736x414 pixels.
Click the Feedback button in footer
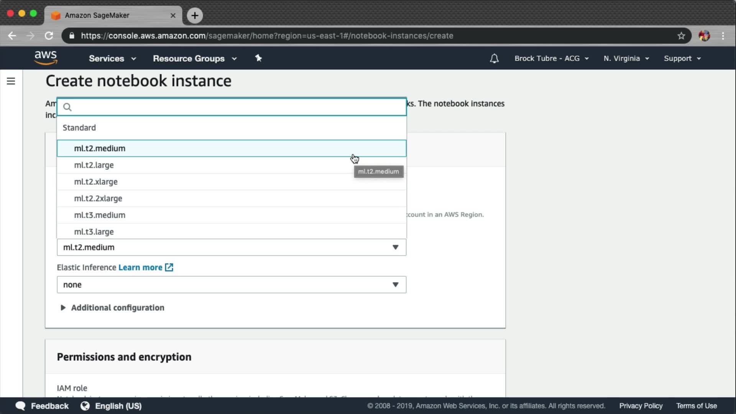tap(42, 406)
